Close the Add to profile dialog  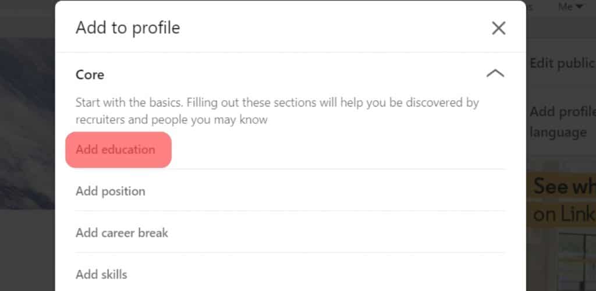click(x=498, y=28)
